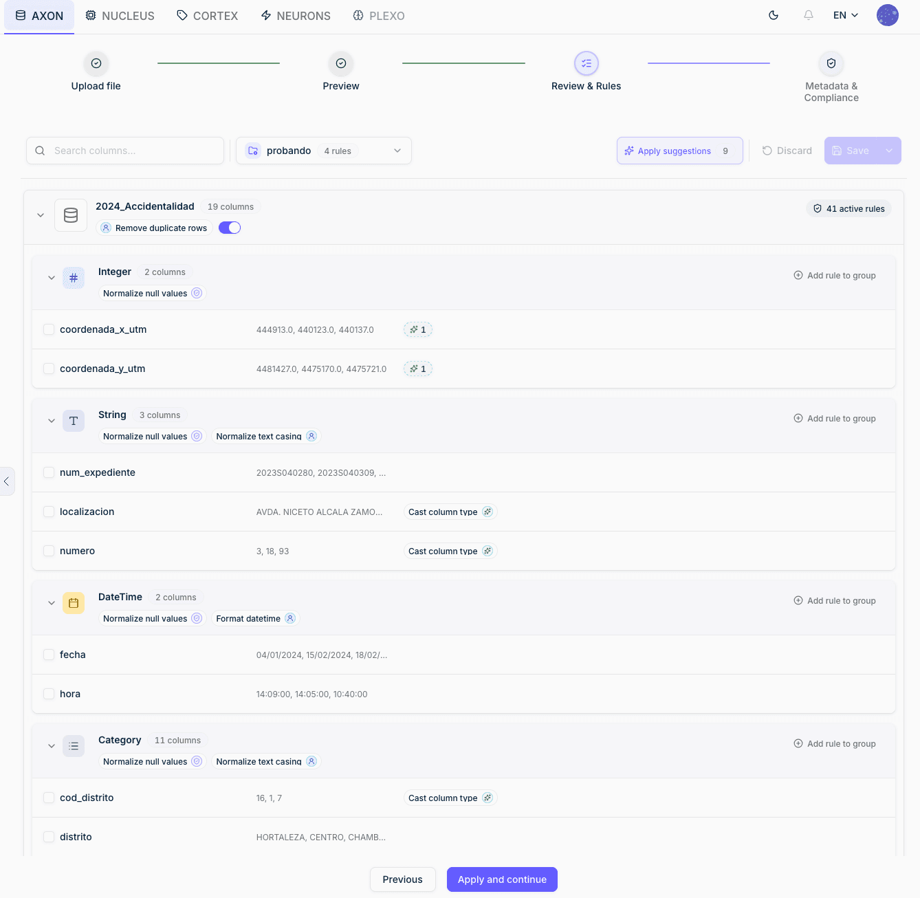This screenshot has width=920, height=898.
Task: Click Apply suggestions button
Action: [680, 151]
